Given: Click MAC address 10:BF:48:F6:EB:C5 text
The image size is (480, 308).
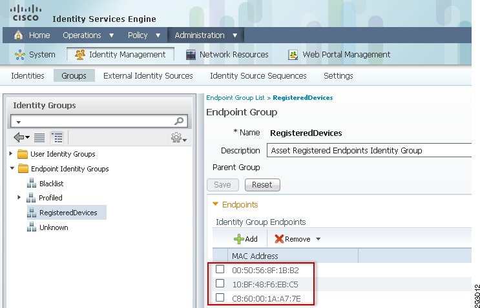Looking at the screenshot, I should click(265, 285).
